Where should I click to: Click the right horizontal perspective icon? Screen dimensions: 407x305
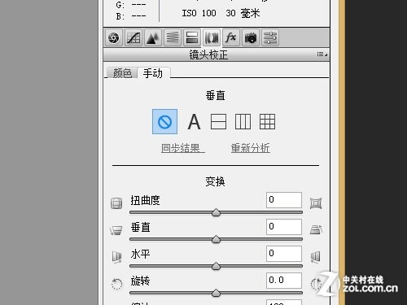(315, 257)
